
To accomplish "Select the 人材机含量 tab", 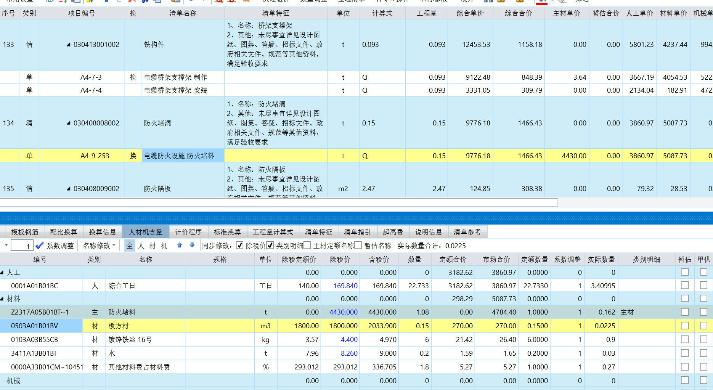I will click(146, 232).
